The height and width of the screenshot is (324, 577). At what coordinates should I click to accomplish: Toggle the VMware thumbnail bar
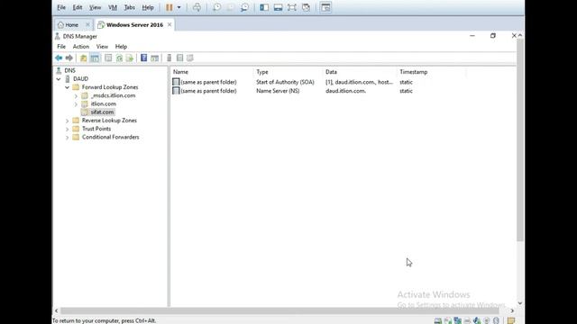(x=278, y=7)
